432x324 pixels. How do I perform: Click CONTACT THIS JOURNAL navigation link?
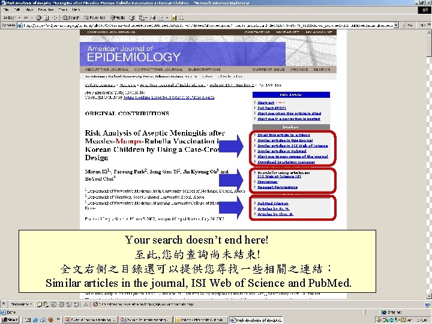(158, 70)
